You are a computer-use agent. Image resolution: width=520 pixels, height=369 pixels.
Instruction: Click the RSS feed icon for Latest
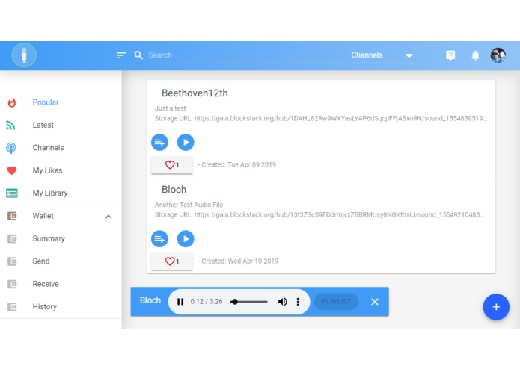pyautogui.click(x=10, y=125)
